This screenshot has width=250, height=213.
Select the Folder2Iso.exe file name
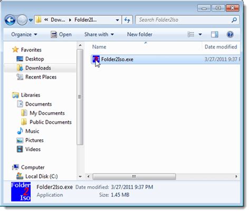(117, 60)
